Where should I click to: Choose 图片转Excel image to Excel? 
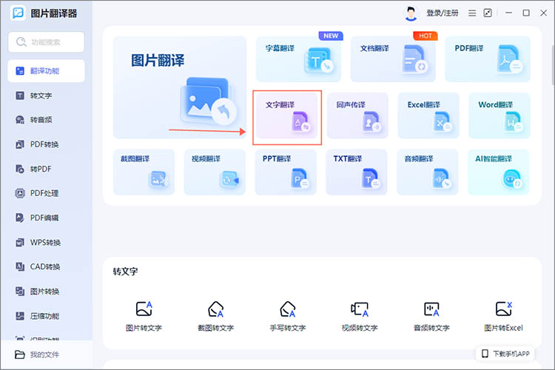click(503, 316)
